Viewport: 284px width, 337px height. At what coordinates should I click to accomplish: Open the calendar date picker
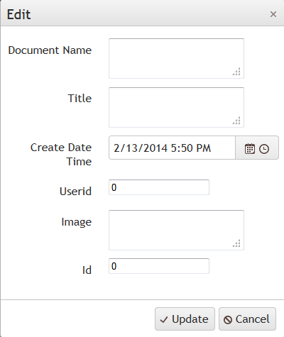[249, 149]
